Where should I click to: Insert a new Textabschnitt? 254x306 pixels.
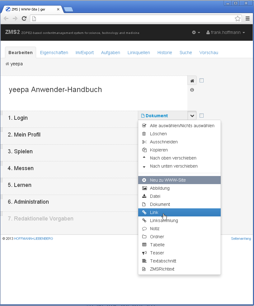tap(179, 261)
